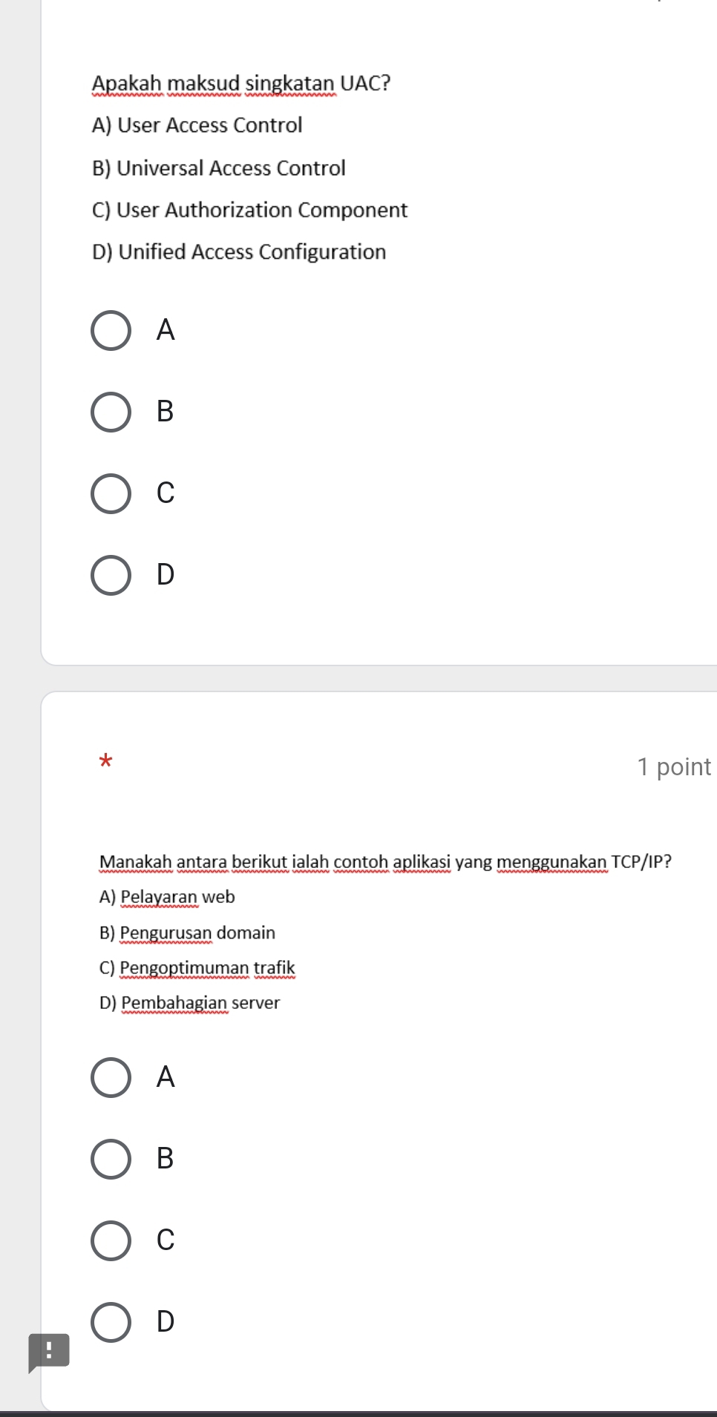Choose option C for the UAC question
This screenshot has width=717, height=1417.
(x=111, y=493)
